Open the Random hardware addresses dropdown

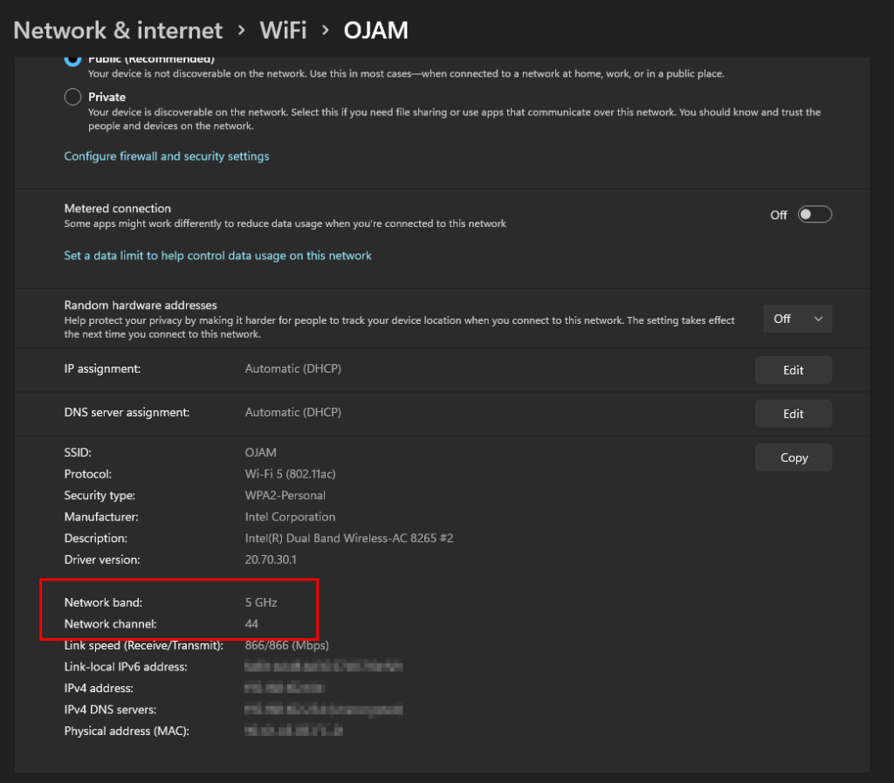point(796,318)
